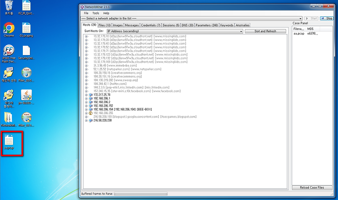Open the Sort Hosts On dropdown
The height and width of the screenshot is (200, 338).
point(241,31)
